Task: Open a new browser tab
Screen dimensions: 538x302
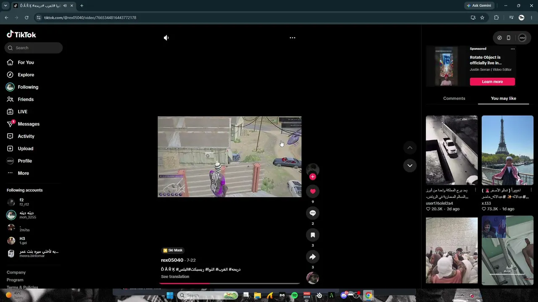Action: (82, 5)
